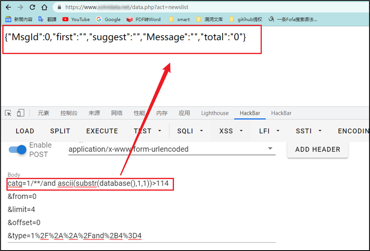Open the smart bookmark folder
Image resolution: width=370 pixels, height=251 pixels.
179,19
